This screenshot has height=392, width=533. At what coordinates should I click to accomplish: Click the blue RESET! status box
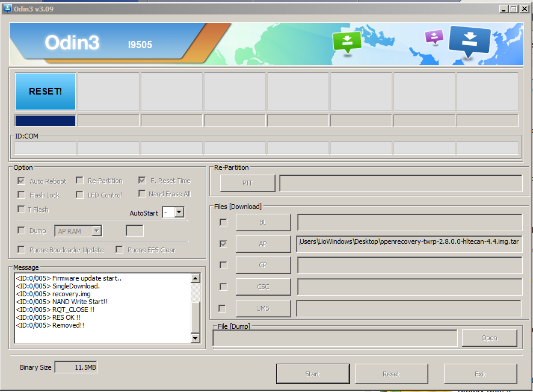click(45, 91)
